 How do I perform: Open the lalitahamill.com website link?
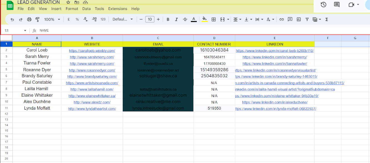click(x=92, y=89)
